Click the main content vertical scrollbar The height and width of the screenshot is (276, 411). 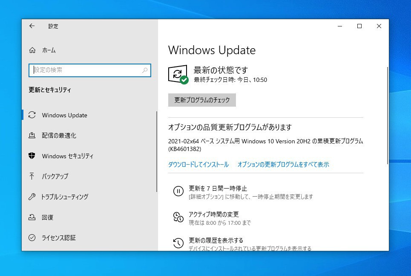pos(388,116)
